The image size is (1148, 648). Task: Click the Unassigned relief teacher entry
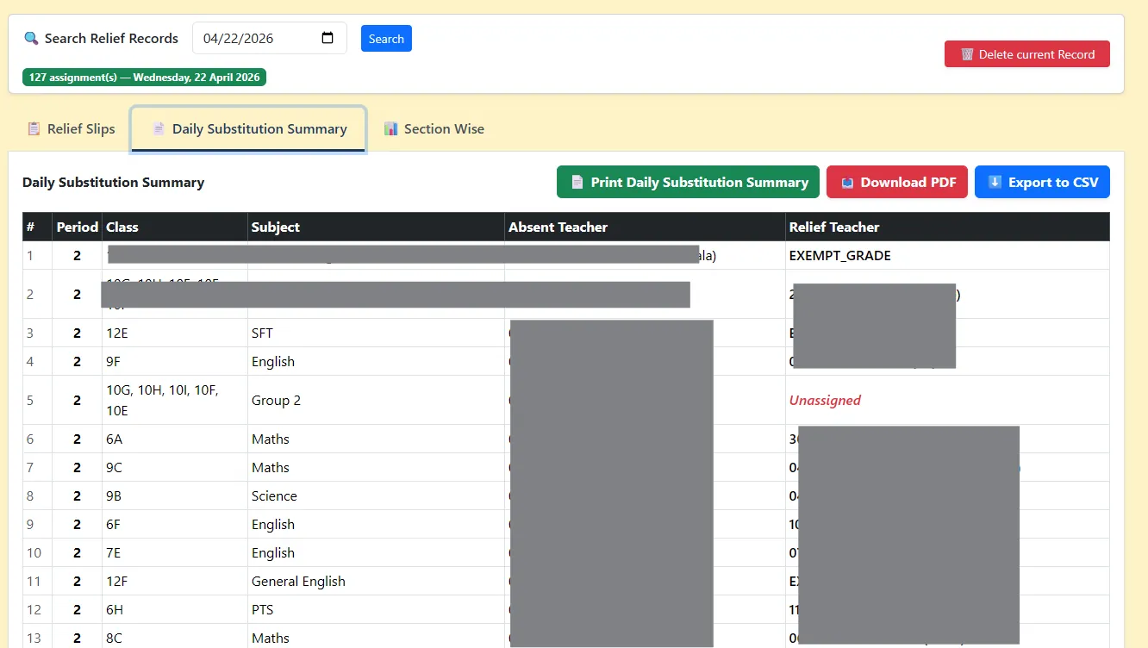point(825,400)
